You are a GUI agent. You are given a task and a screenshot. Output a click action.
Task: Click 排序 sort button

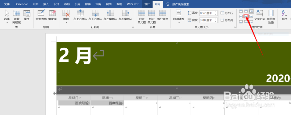pos(284,15)
